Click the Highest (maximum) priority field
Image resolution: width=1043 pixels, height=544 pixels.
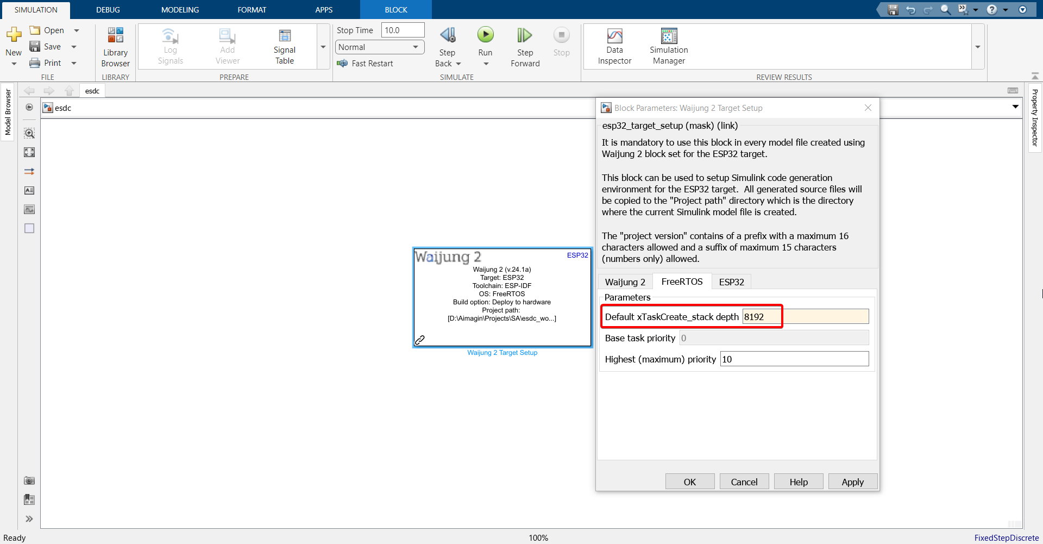[794, 359]
